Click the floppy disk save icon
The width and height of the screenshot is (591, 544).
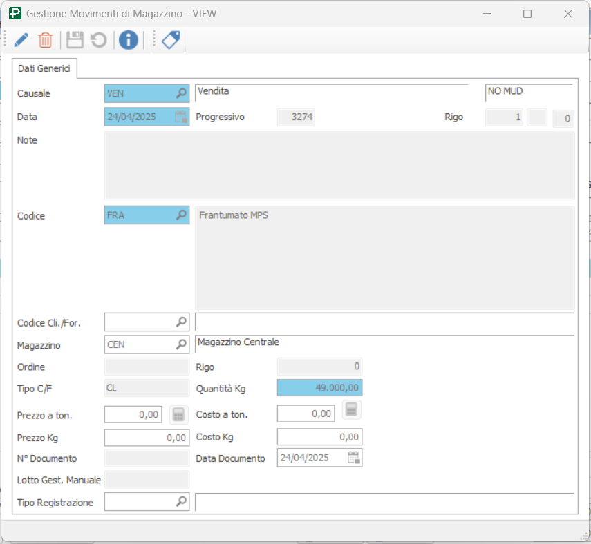coord(75,40)
